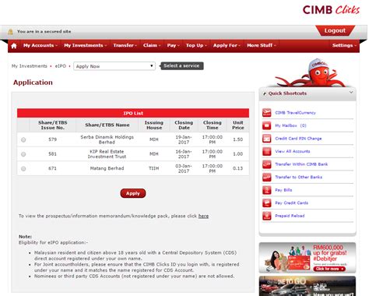Click the Unit Price column header
The height and width of the screenshot is (296, 369).
coord(238,125)
